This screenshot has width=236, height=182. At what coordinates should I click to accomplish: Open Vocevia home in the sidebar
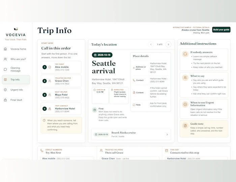click(16, 49)
